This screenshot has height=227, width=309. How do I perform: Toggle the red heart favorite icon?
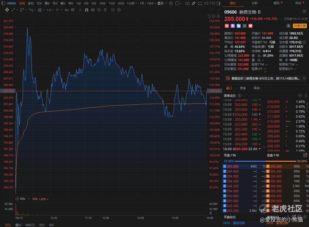250,26
